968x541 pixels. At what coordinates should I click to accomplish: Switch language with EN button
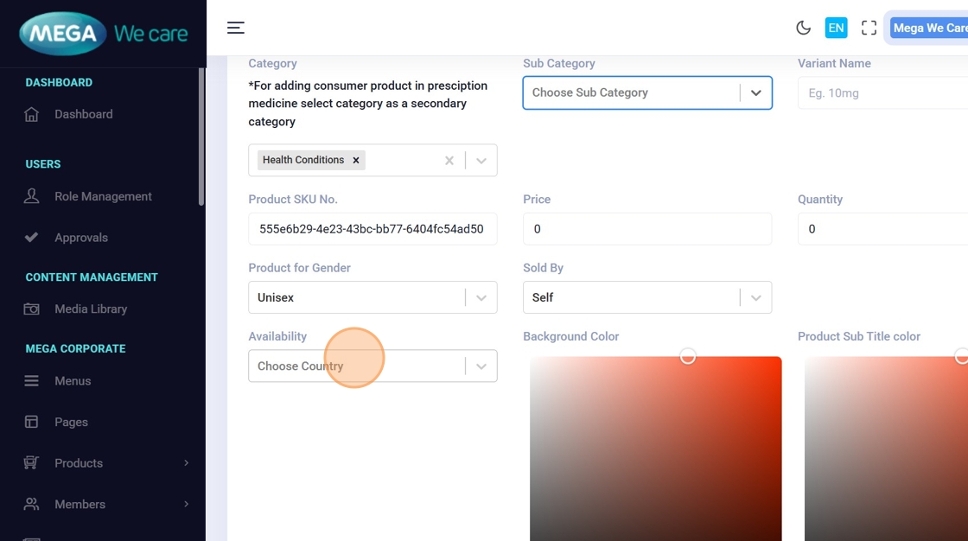click(836, 28)
